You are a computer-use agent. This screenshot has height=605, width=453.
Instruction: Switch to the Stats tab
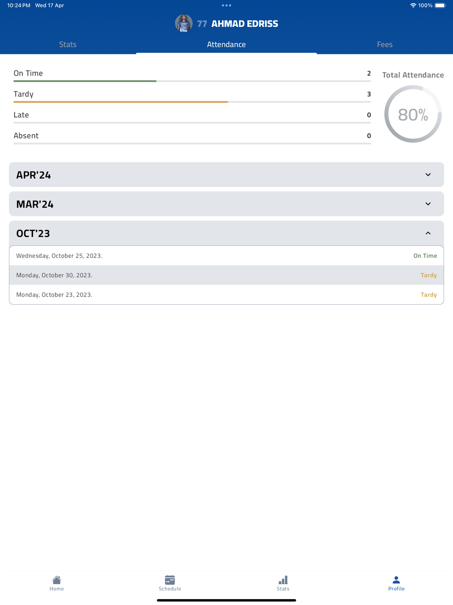pos(68,44)
